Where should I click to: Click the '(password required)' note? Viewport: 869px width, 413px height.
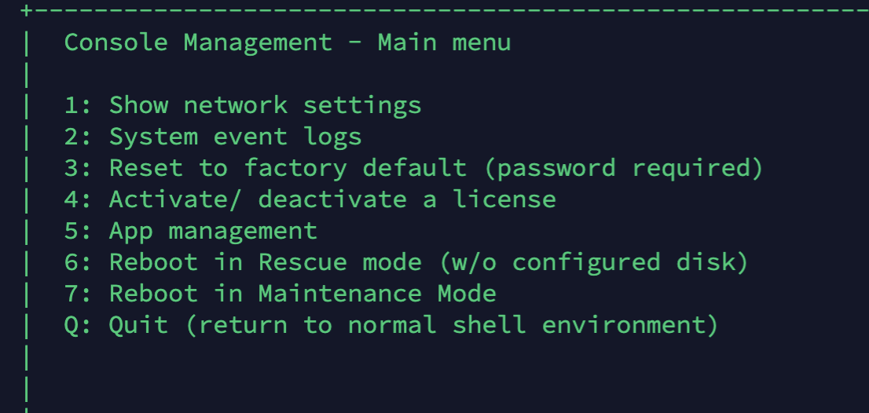621,168
